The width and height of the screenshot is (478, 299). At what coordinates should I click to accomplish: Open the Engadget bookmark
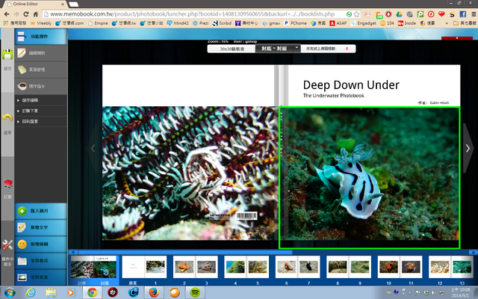pyautogui.click(x=364, y=23)
